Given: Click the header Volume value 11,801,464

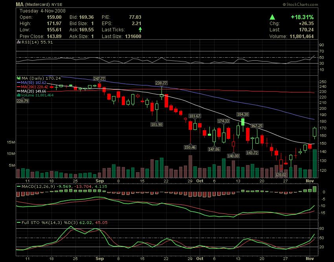Looking at the screenshot, I should [x=302, y=36].
